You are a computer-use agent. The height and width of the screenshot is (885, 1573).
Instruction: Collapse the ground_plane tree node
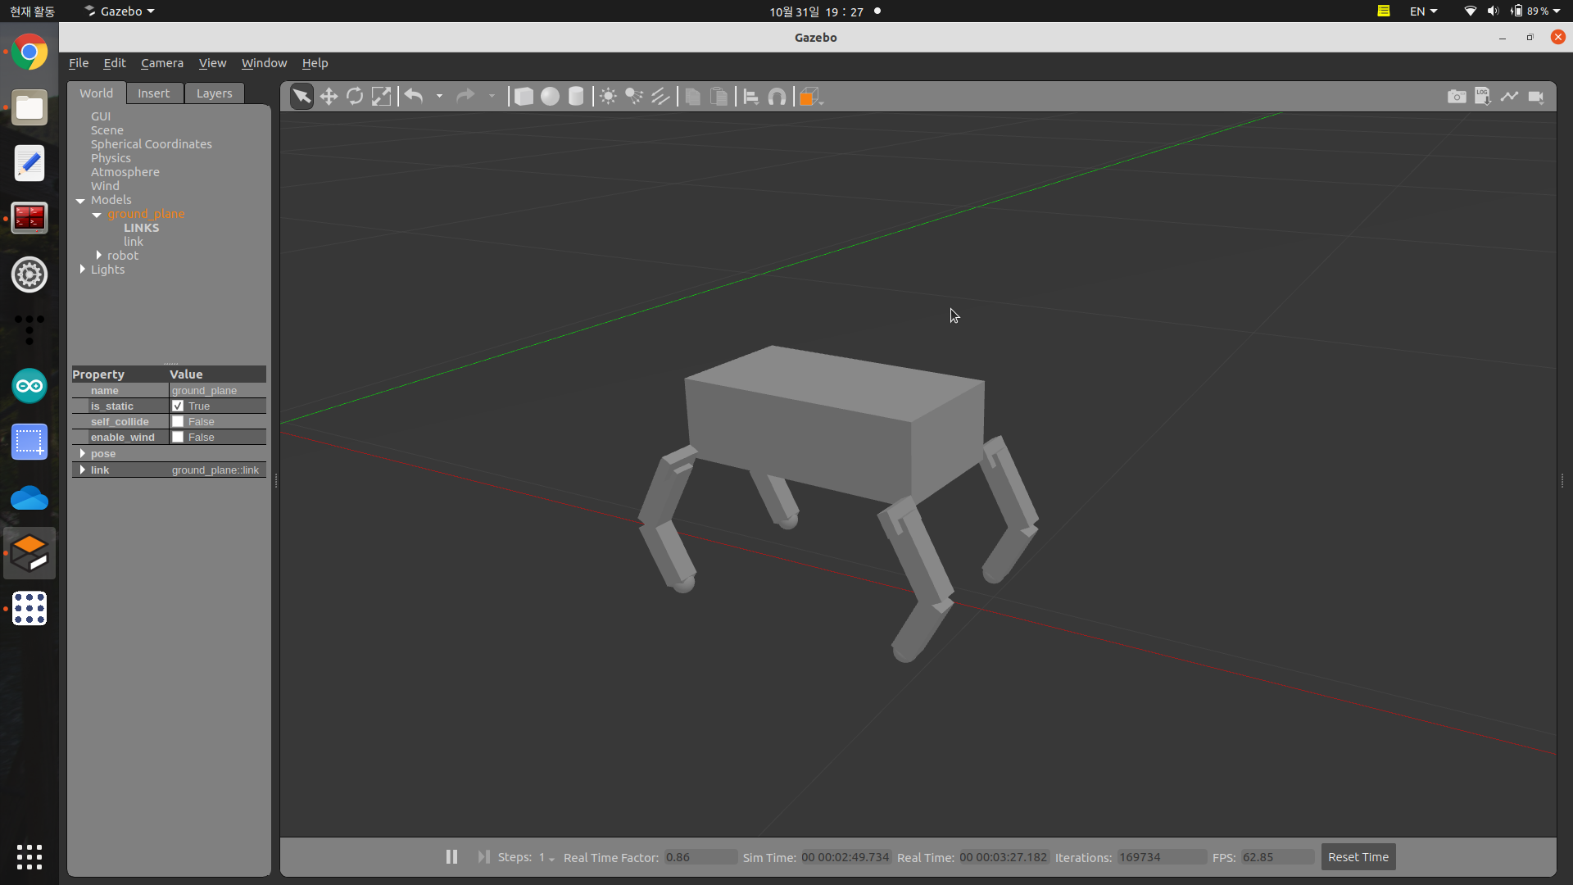point(97,215)
